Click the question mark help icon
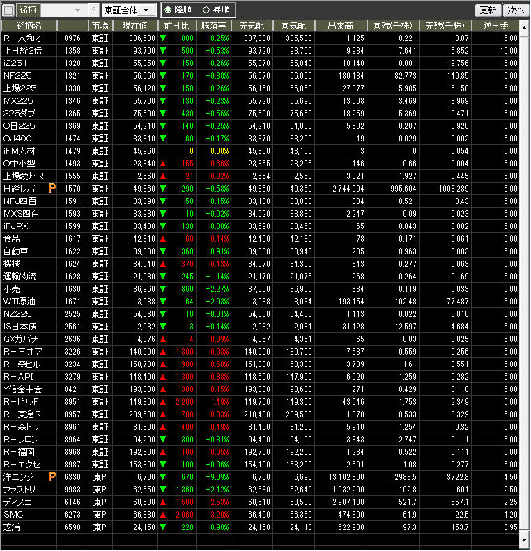531x551 pixels. 93,10
